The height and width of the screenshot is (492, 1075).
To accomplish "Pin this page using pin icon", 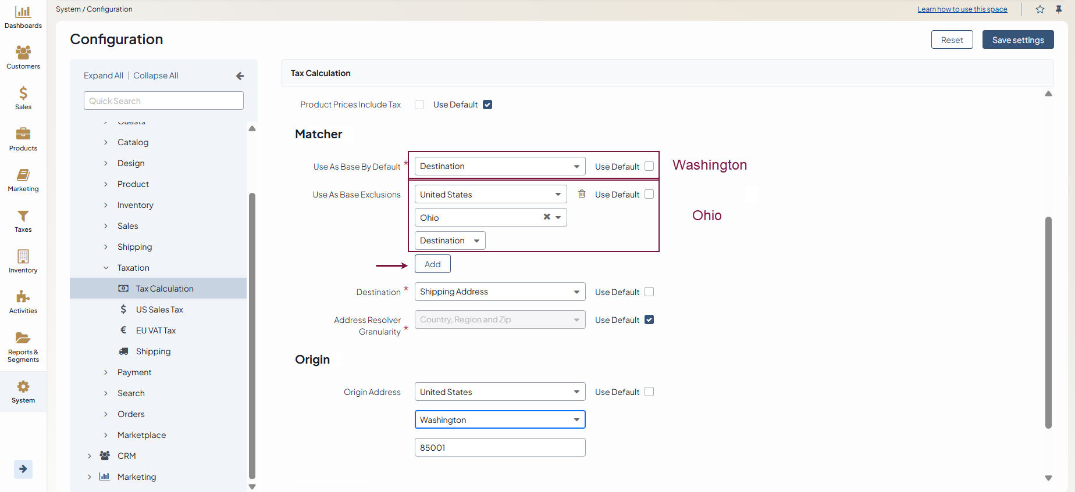I will 1058,9.
